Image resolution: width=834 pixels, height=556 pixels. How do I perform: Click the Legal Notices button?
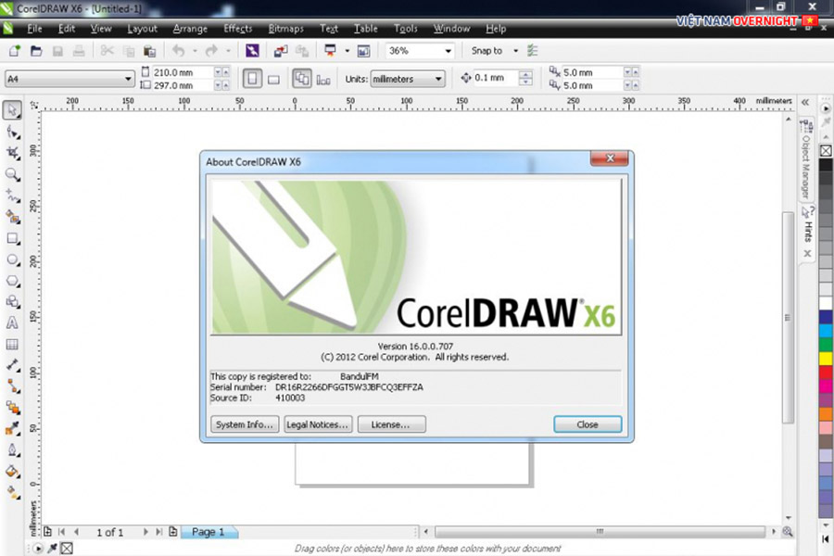(x=318, y=424)
